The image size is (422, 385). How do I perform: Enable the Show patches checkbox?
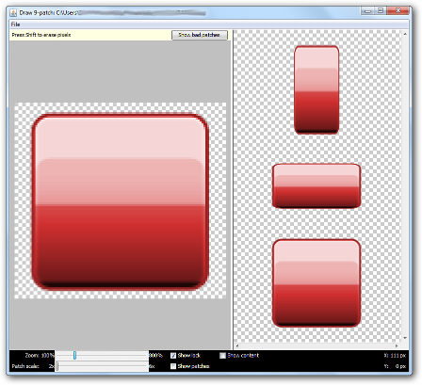pos(173,366)
